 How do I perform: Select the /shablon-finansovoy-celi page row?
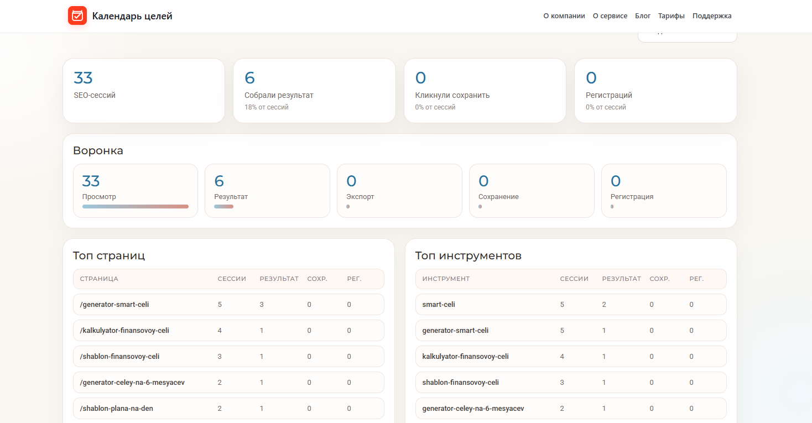228,357
